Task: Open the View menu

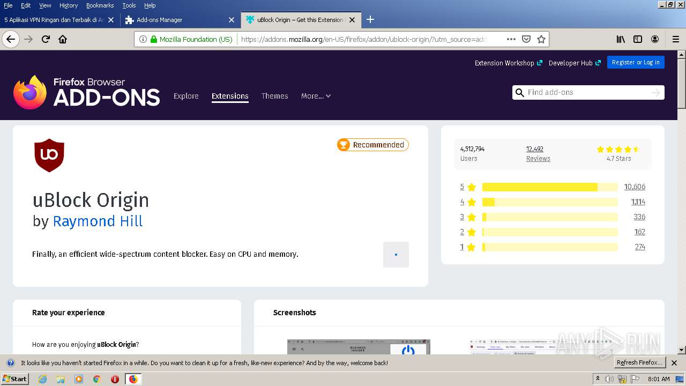Action: click(x=45, y=5)
